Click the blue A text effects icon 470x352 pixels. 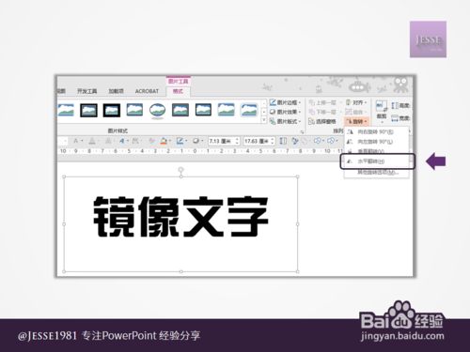click(122, 141)
